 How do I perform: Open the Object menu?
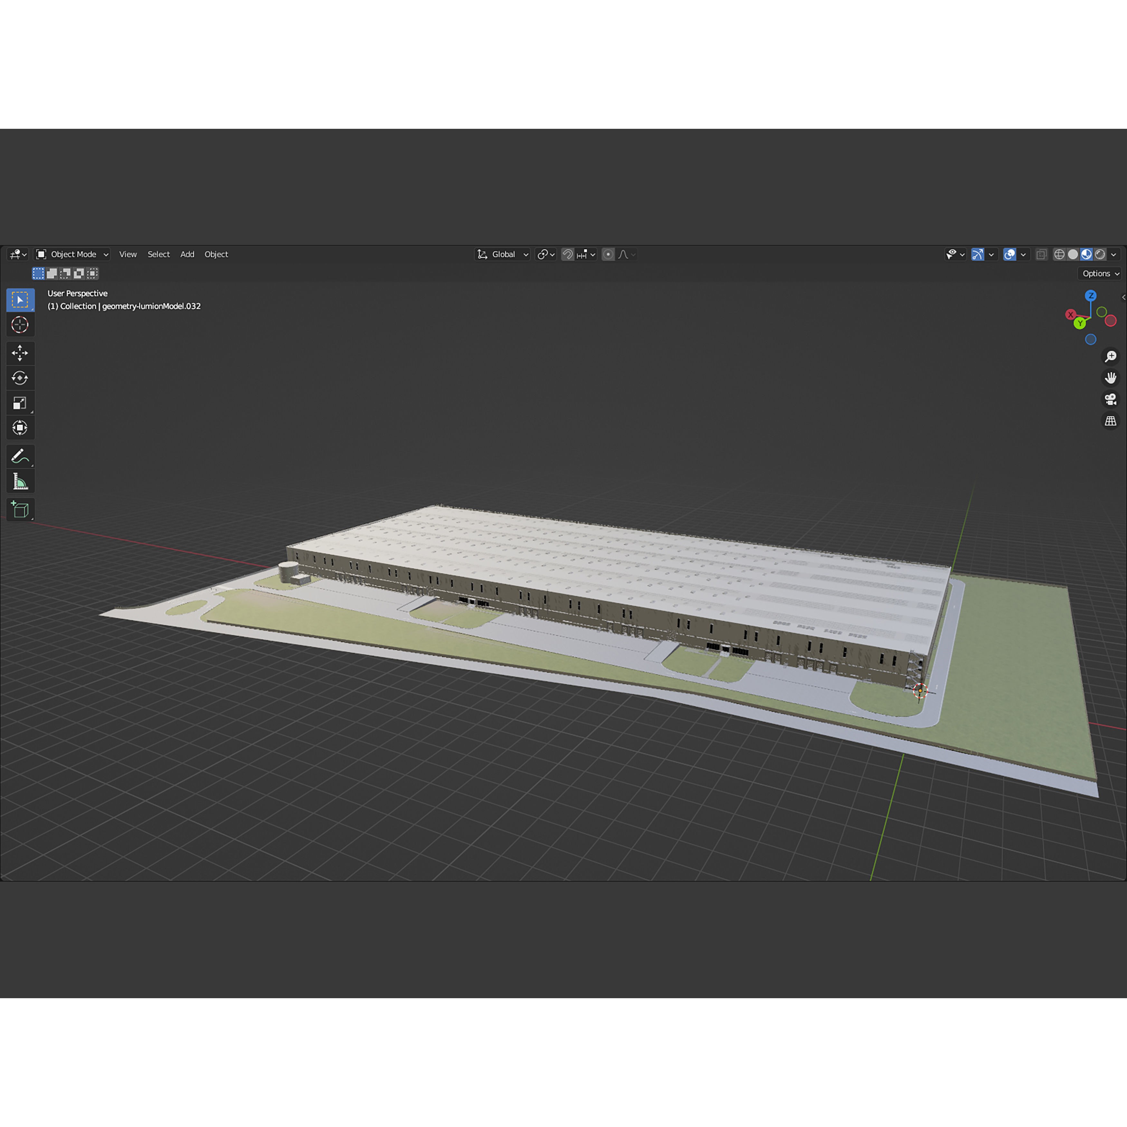(x=216, y=254)
